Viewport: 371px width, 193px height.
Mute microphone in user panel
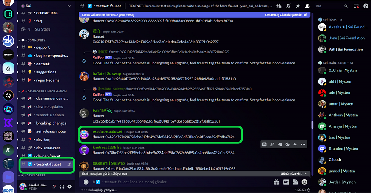(54, 186)
